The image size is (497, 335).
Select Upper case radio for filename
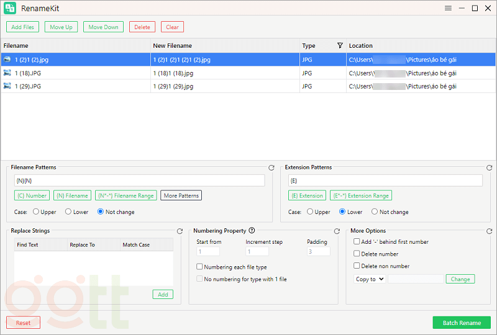[x=35, y=212]
